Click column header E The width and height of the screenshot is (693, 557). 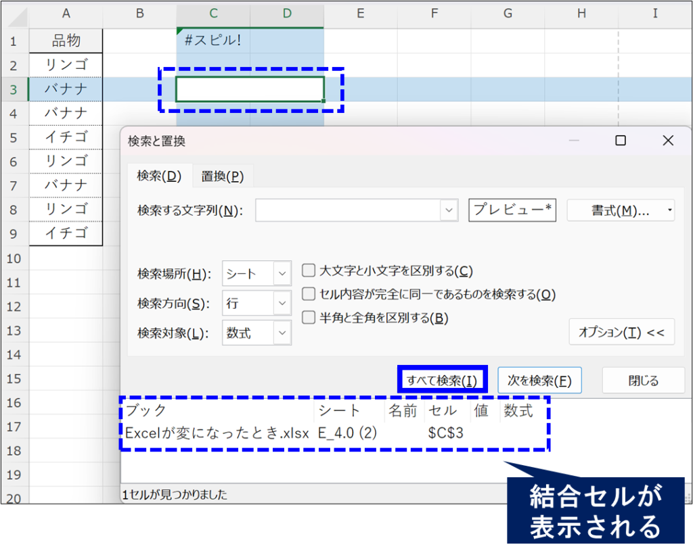[360, 14]
